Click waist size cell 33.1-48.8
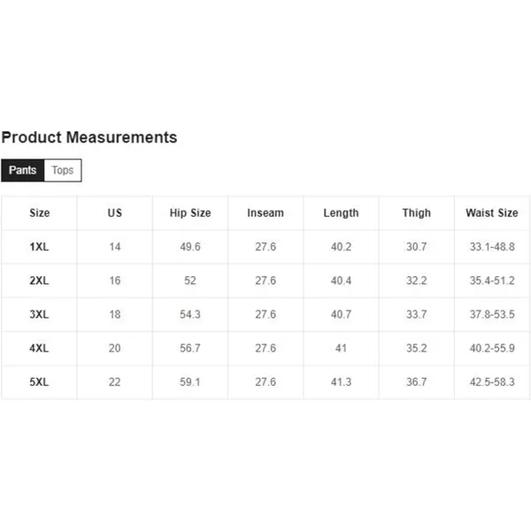The width and height of the screenshot is (531, 531). coord(492,247)
